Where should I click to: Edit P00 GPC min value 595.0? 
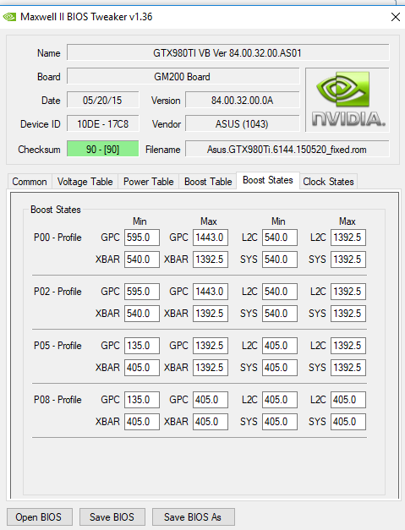click(x=142, y=238)
